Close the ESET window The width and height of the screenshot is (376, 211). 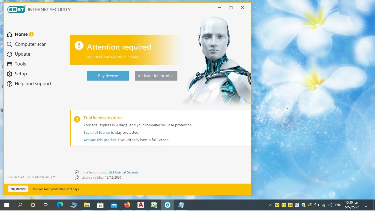click(x=243, y=8)
